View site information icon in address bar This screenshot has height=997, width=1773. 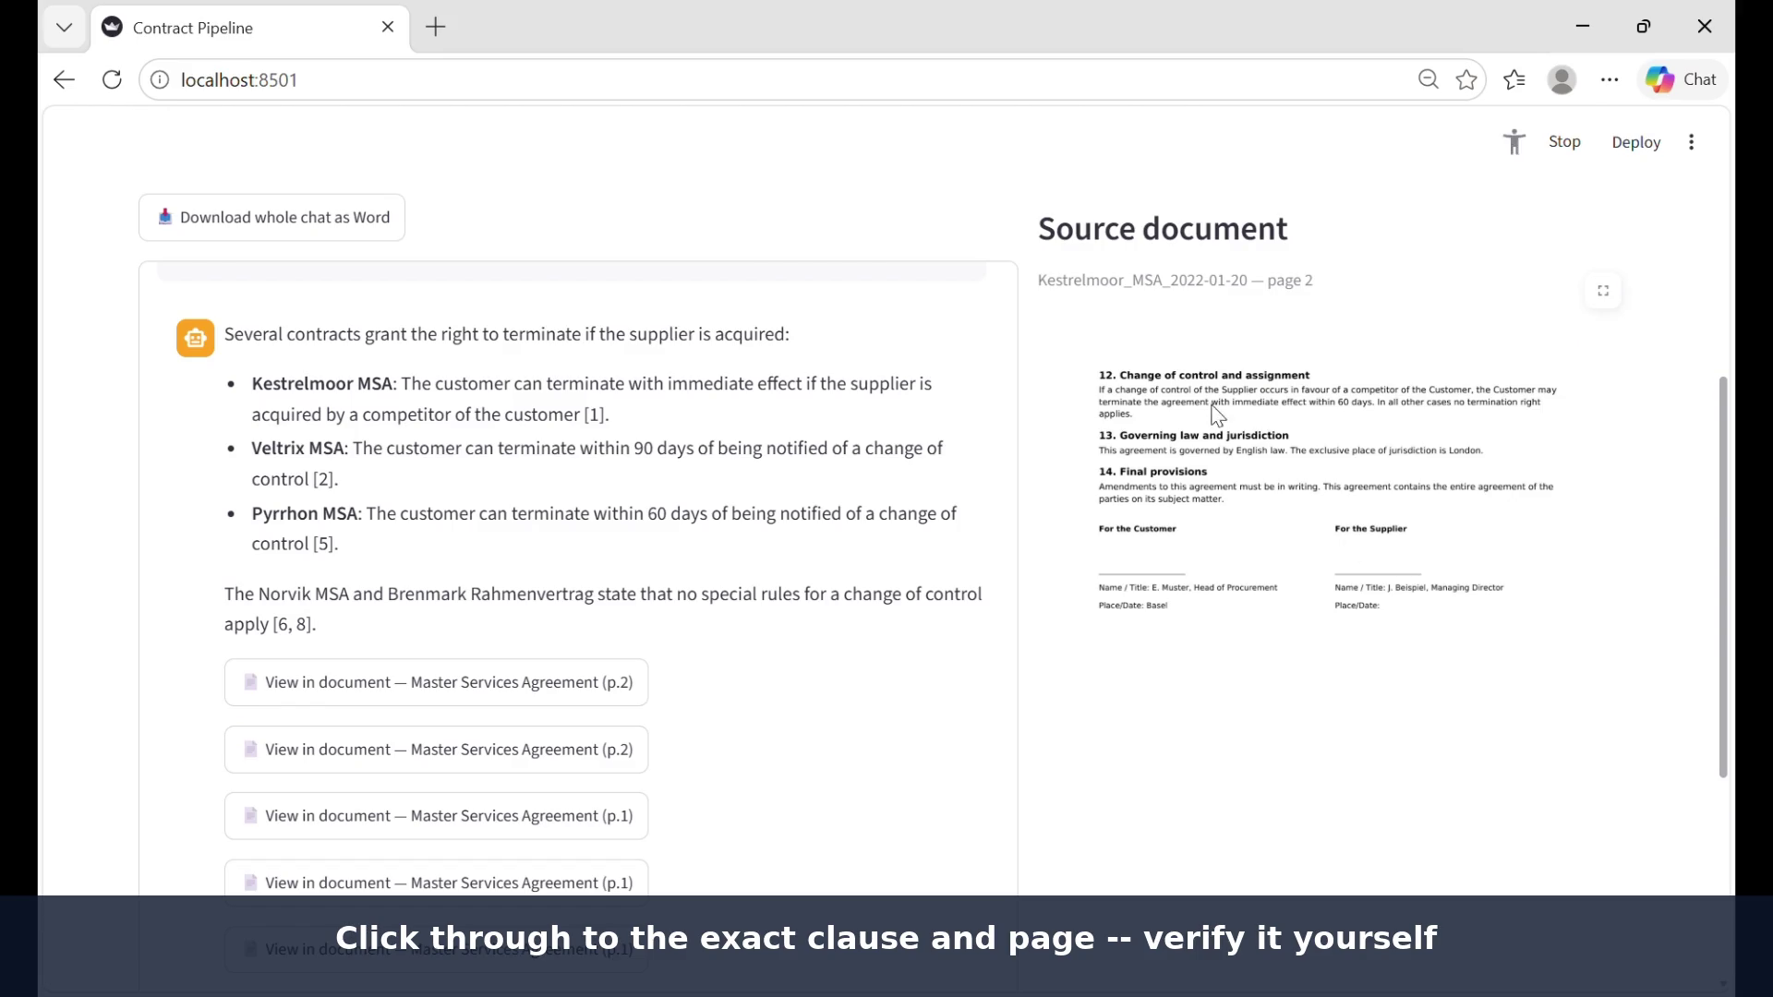pos(160,80)
